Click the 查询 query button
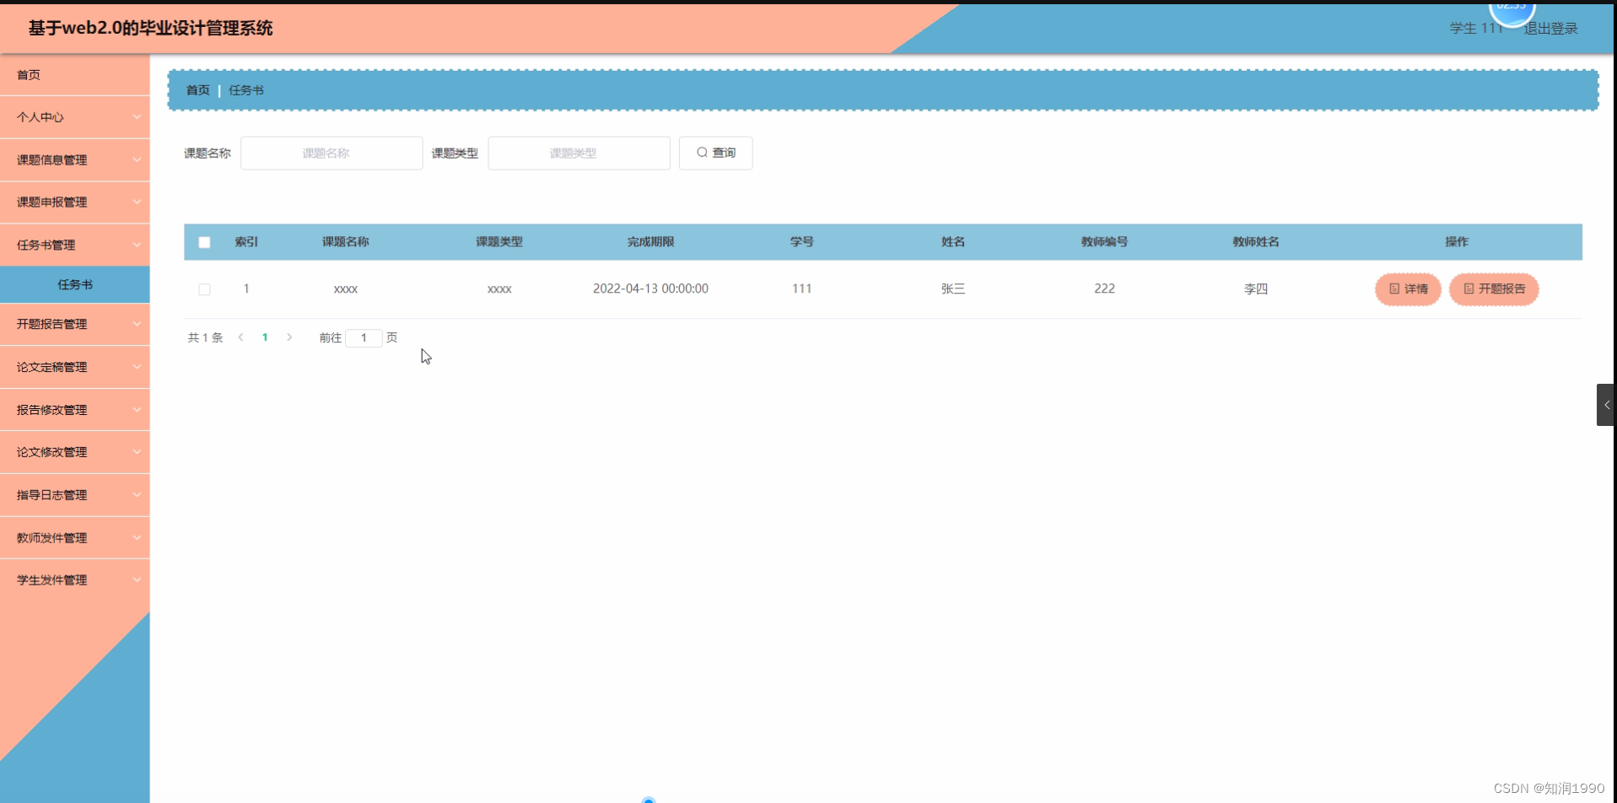The width and height of the screenshot is (1617, 803). 715,153
